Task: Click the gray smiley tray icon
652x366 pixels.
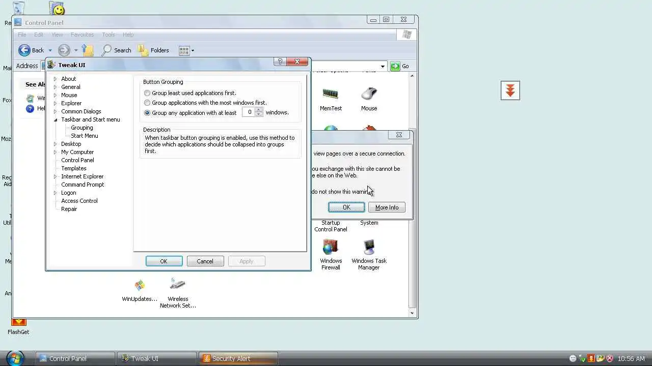Action: [573, 358]
